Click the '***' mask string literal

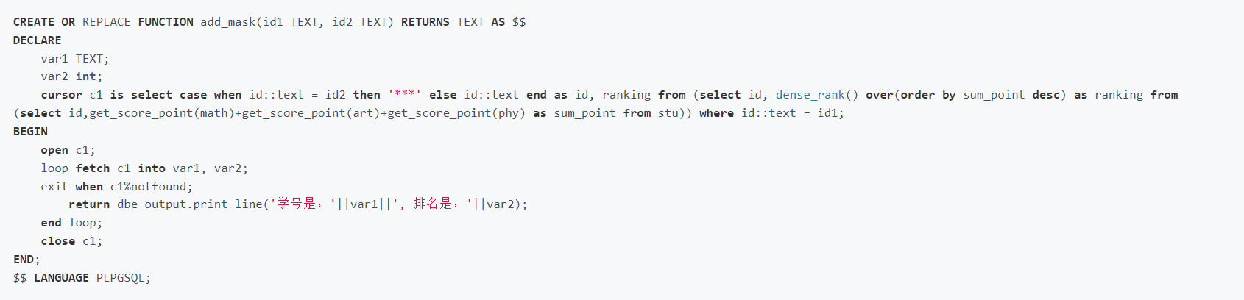click(x=404, y=95)
